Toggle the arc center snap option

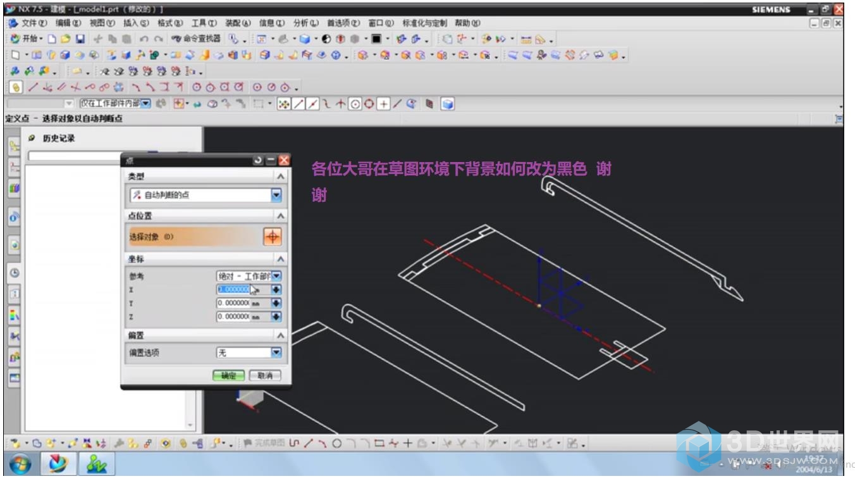(x=355, y=104)
